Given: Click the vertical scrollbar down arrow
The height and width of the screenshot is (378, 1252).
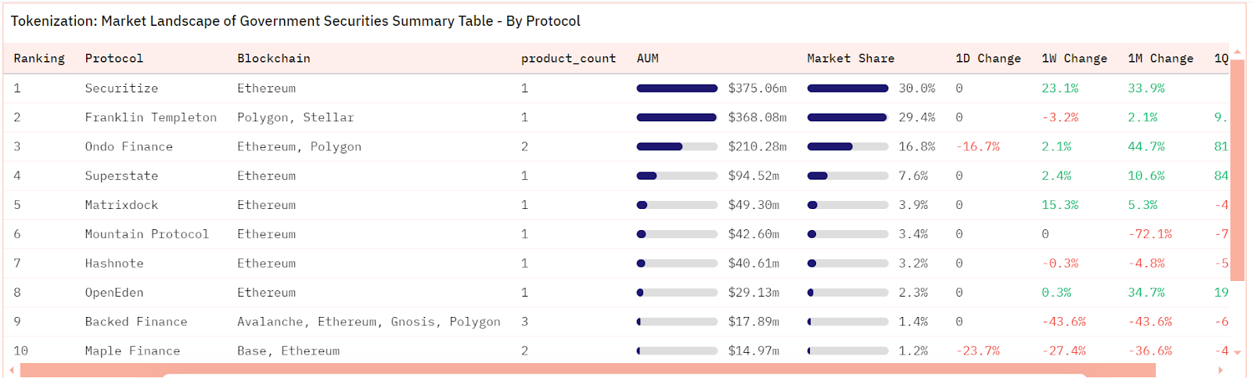Looking at the screenshot, I should 1237,353.
